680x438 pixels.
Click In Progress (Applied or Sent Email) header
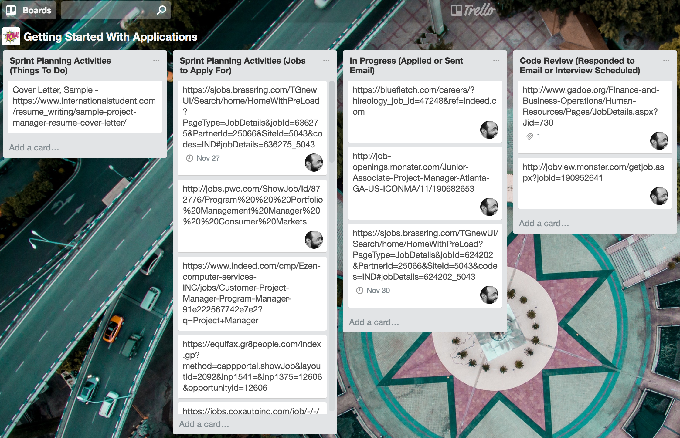406,66
